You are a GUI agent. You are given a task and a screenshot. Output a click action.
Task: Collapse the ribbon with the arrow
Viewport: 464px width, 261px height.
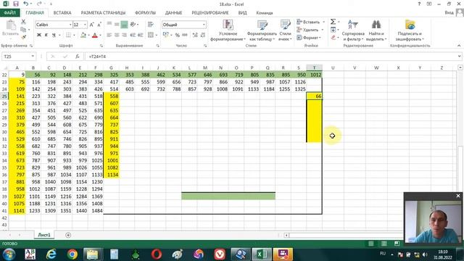459,46
